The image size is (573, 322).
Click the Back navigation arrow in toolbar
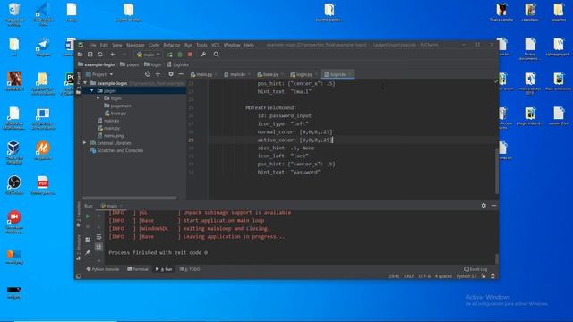[114, 55]
